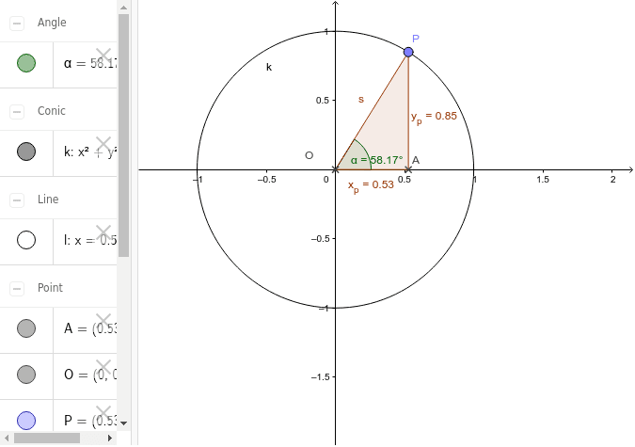Toggle visibility of line l
Viewport: 635px width, 447px height.
(x=26, y=240)
